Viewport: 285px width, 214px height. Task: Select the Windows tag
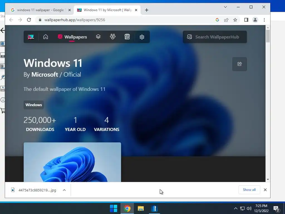tap(34, 105)
